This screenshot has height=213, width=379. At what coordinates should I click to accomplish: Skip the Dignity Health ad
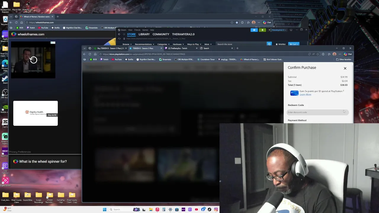click(52, 115)
